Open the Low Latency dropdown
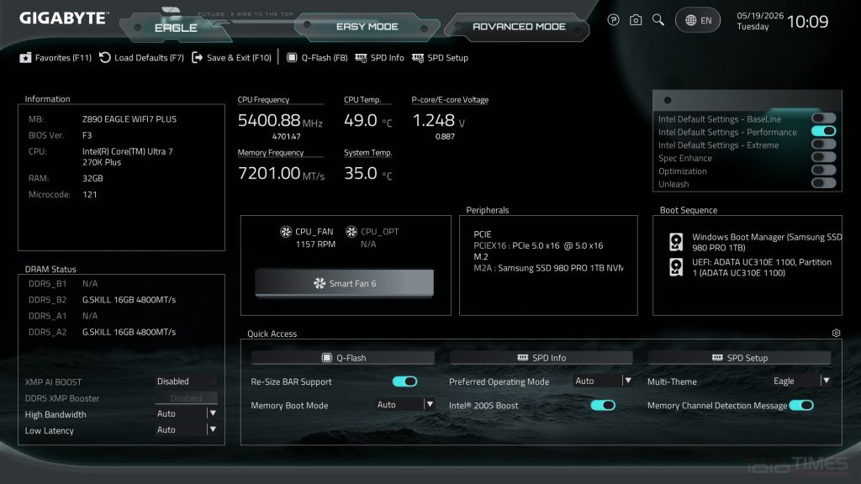861x484 pixels. 186,429
